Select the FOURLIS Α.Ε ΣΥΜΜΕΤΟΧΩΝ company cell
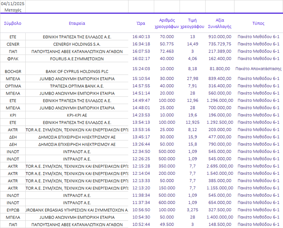The height and width of the screenshot is (228, 283). coord(77,58)
